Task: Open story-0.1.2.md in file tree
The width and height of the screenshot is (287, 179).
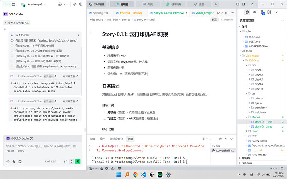Action: coord(264,127)
